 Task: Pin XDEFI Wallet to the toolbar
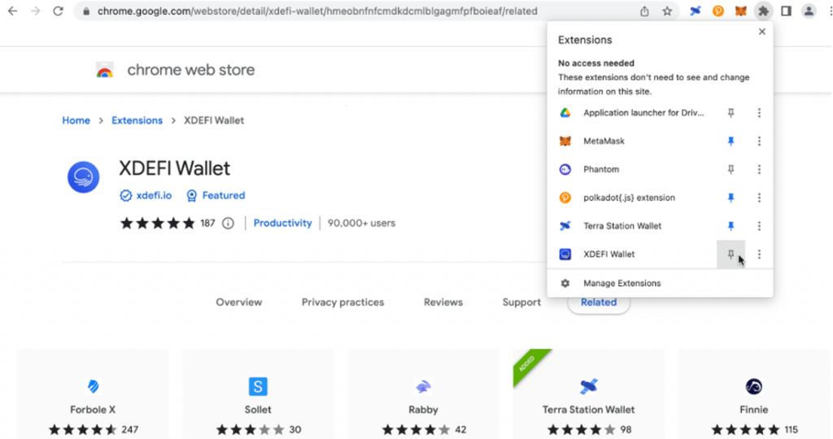pos(731,254)
